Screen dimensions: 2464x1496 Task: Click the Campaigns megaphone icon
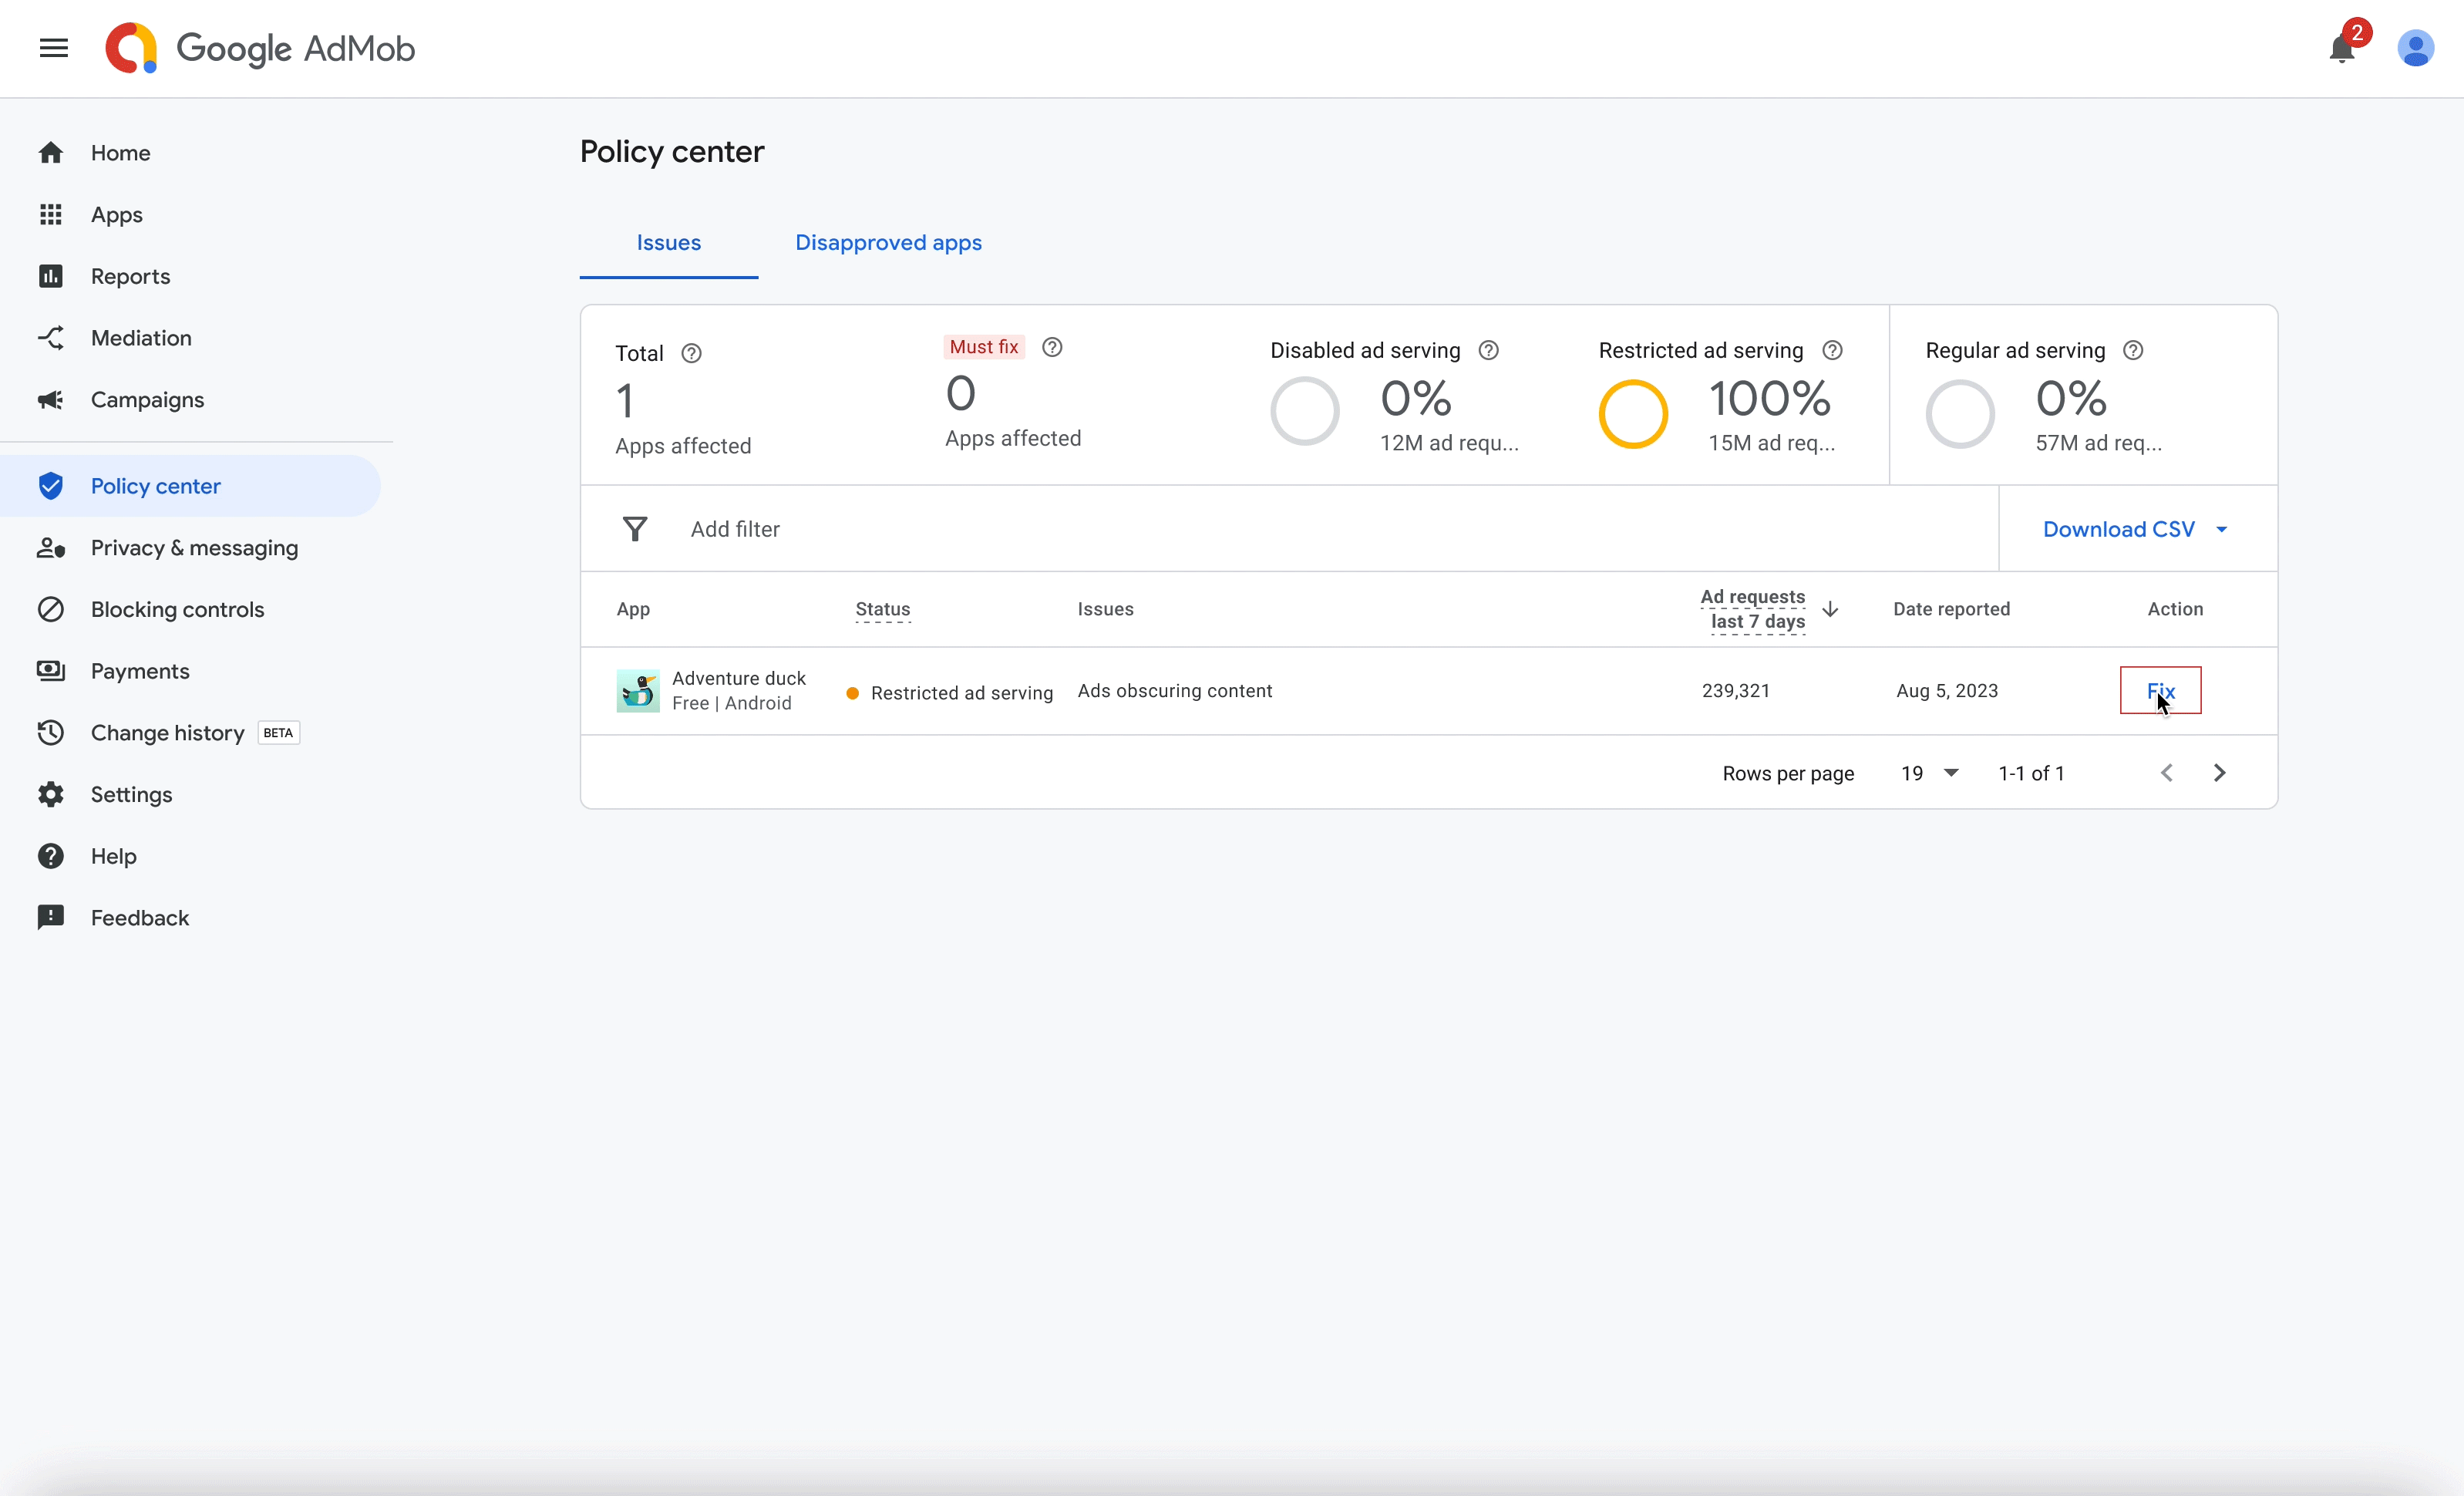51,400
